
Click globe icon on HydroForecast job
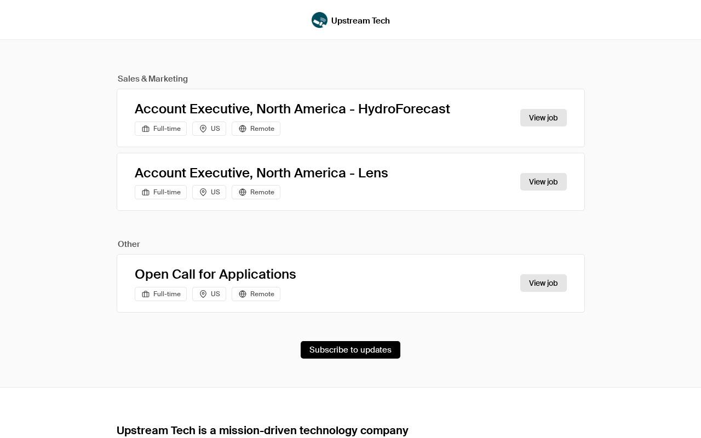(x=243, y=129)
